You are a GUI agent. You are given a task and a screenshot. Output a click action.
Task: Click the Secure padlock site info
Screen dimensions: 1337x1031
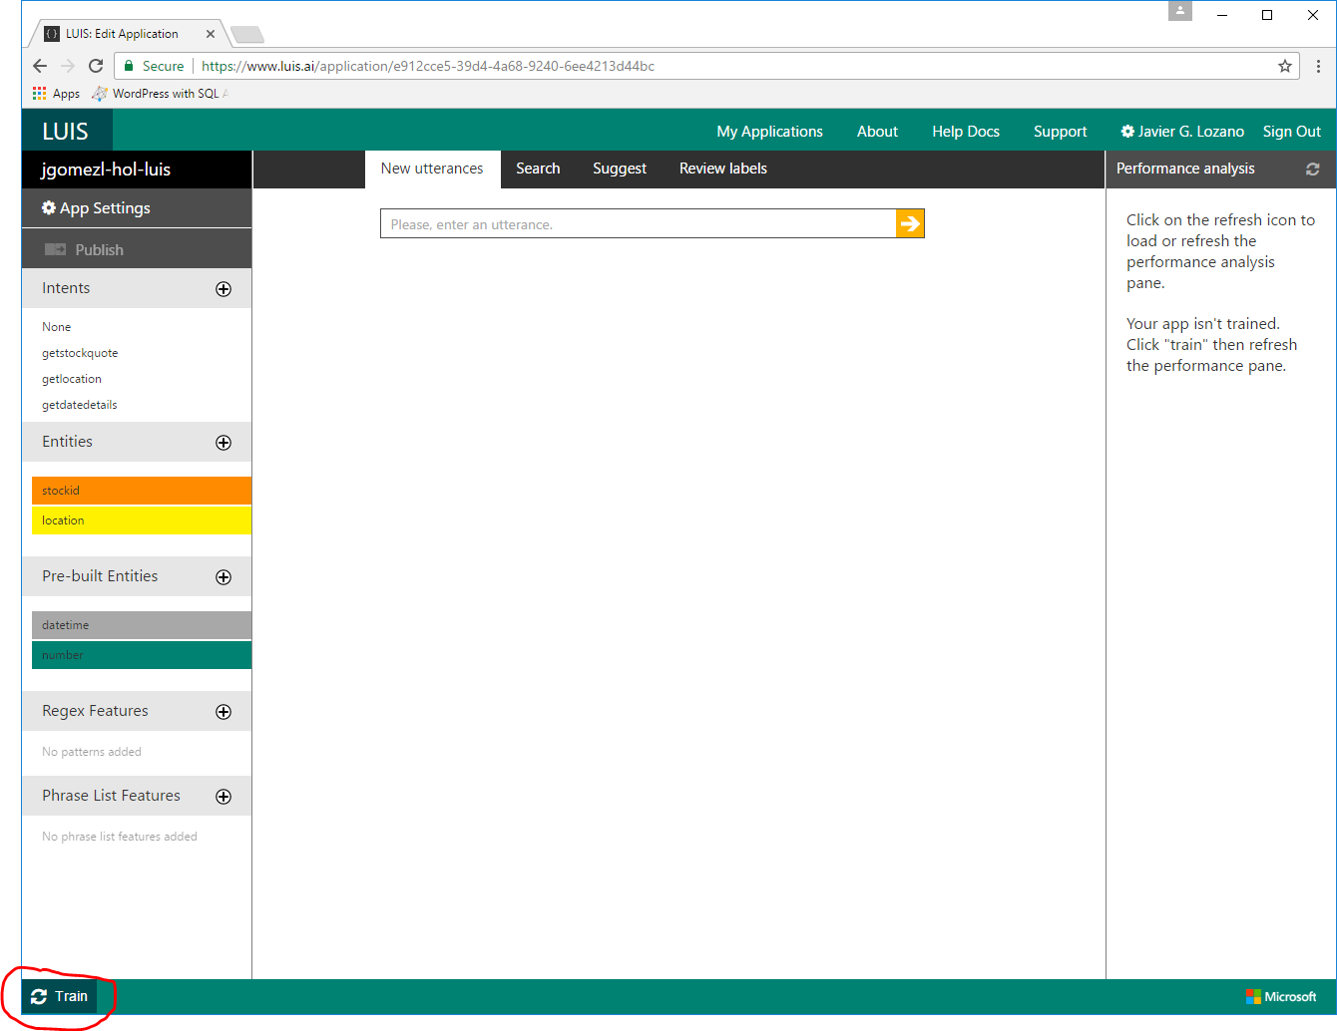coord(154,66)
